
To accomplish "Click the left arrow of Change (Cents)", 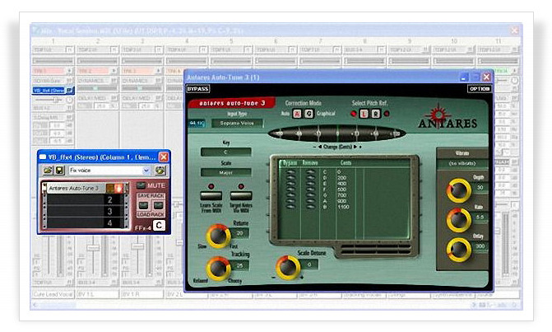I will [x=320, y=147].
